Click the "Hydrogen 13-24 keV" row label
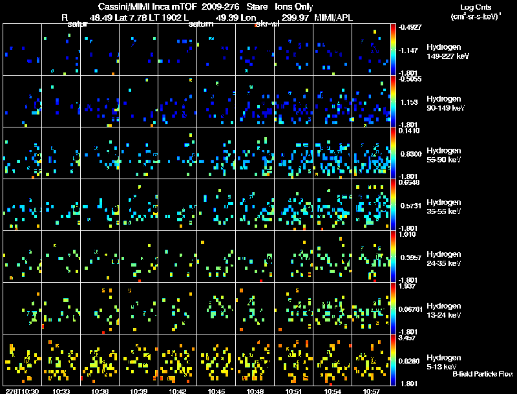Screen dimensions: 517x394 click(x=443, y=310)
